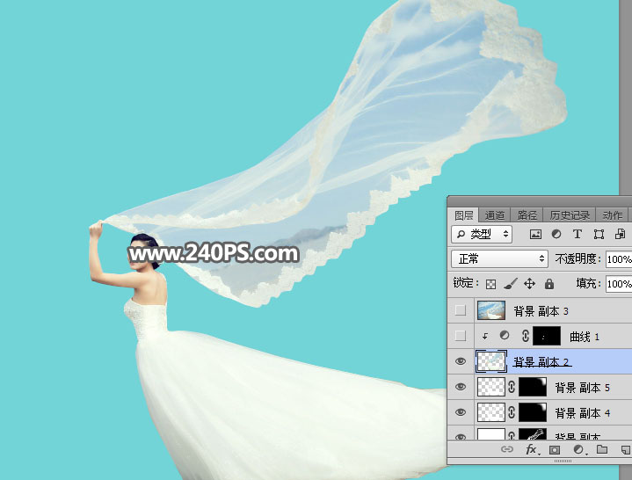The width and height of the screenshot is (632, 480).
Task: Lock position move icon
Action: [529, 284]
